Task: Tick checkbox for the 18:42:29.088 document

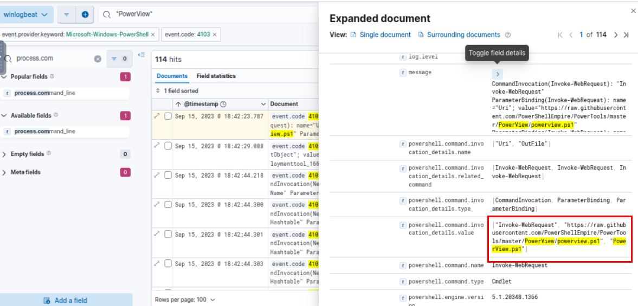Action: pyautogui.click(x=168, y=146)
